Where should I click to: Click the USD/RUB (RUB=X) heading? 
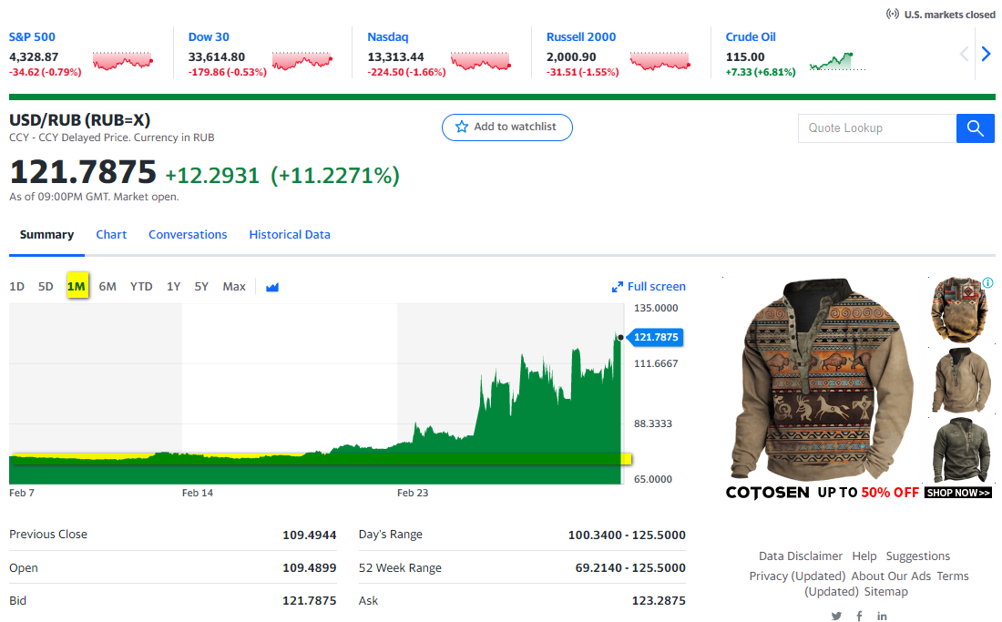pos(80,120)
